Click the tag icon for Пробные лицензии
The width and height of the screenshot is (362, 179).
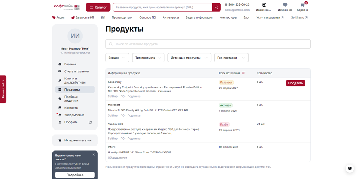click(60, 99)
